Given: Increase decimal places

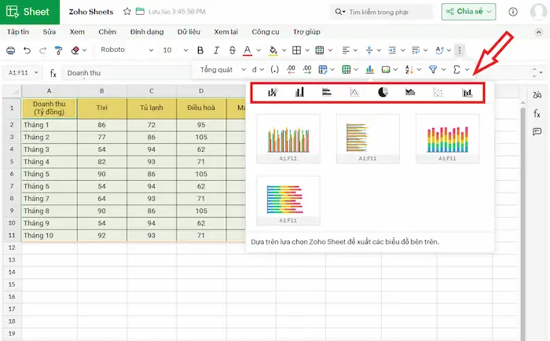Looking at the screenshot, I should click(x=307, y=69).
